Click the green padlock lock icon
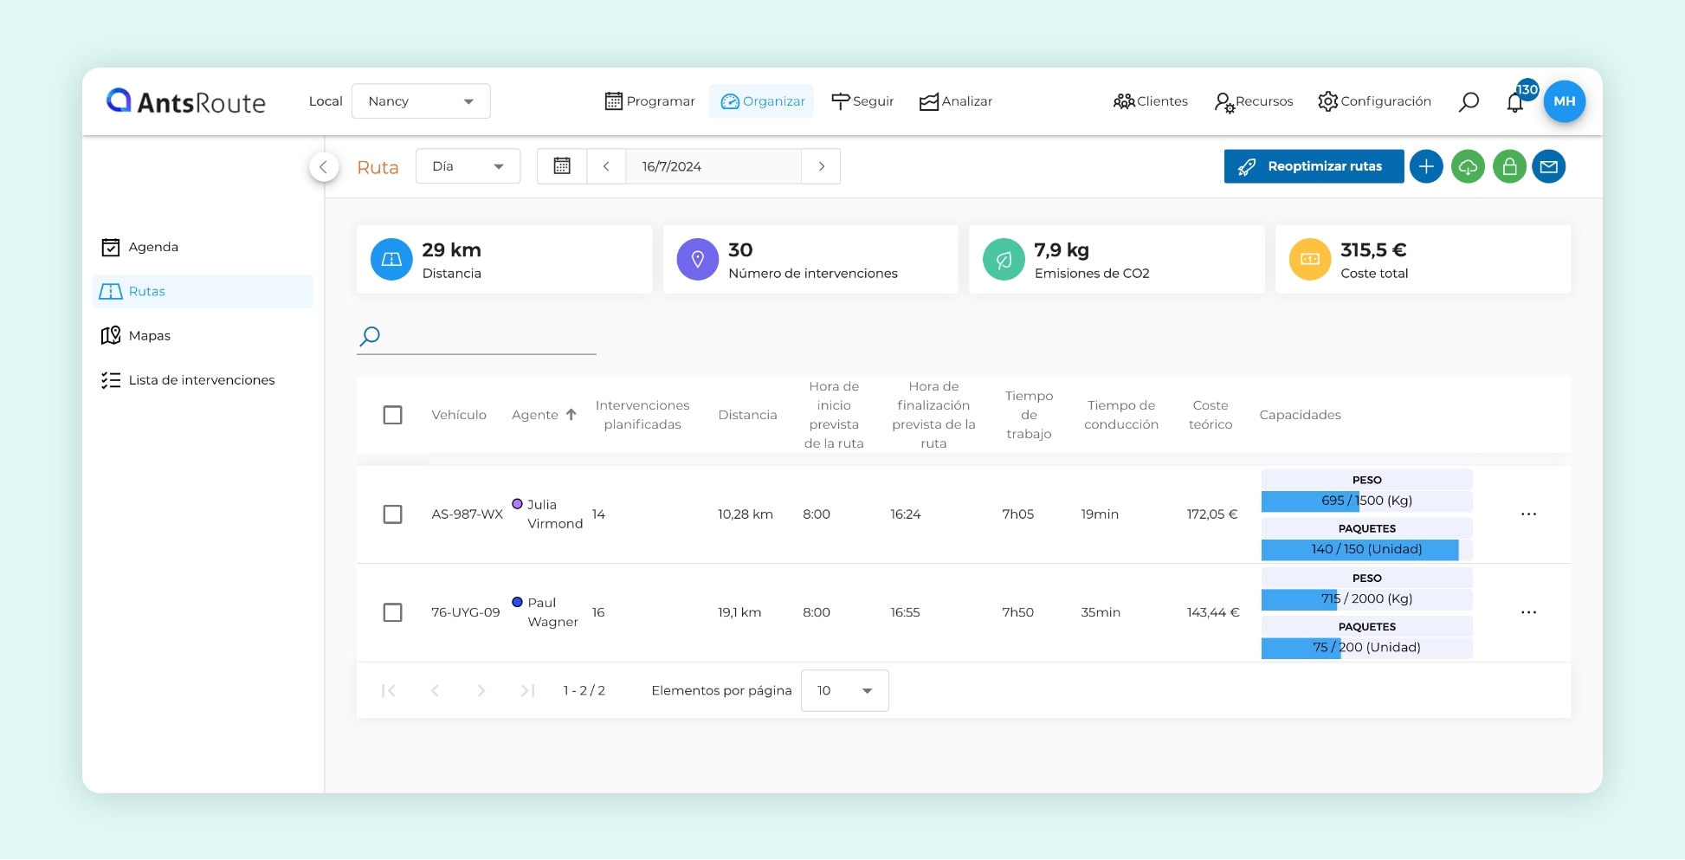 tap(1509, 166)
